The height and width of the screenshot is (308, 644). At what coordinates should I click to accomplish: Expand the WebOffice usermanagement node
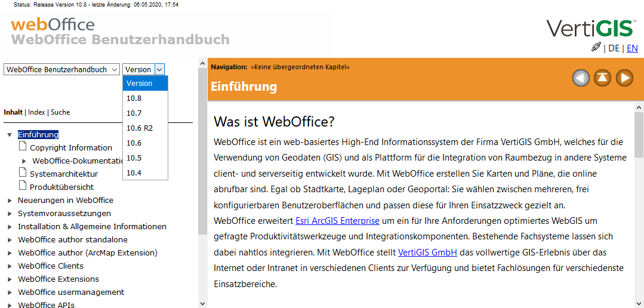[10, 293]
